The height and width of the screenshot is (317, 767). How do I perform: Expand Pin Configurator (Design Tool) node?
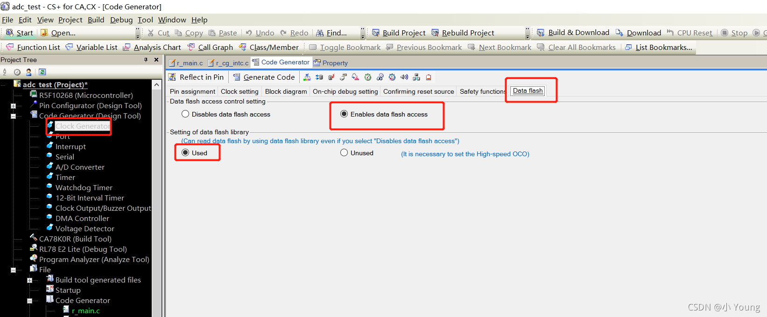pos(13,106)
